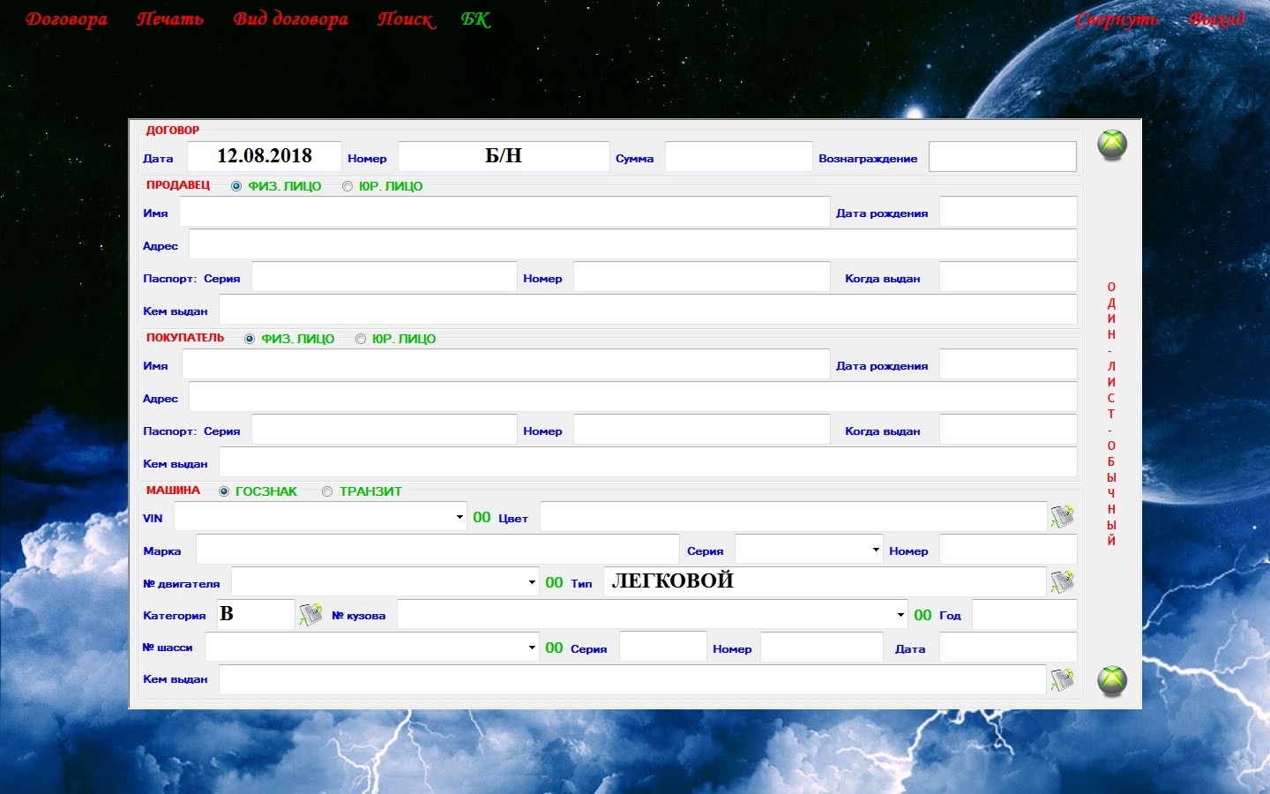The height and width of the screenshot is (794, 1270).
Task: Expand the № двигателя dropdown
Action: click(x=532, y=582)
